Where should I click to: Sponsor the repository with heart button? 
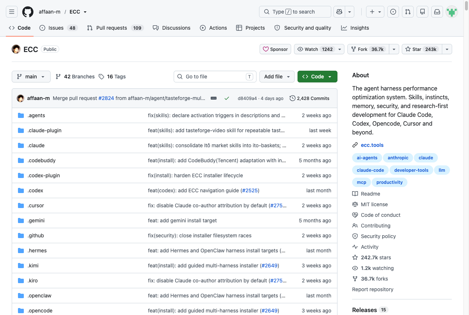pyautogui.click(x=276, y=49)
